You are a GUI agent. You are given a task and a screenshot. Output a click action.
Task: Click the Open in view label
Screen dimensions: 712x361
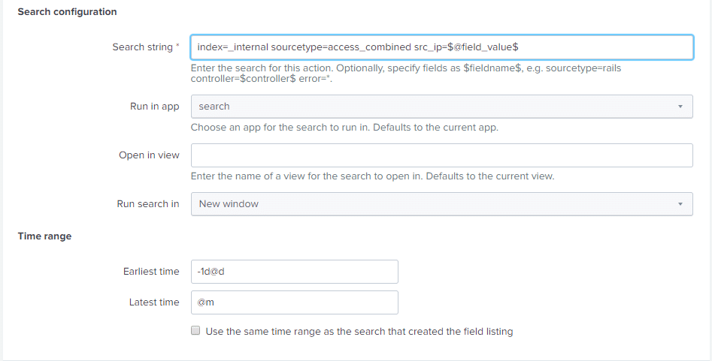(x=149, y=155)
